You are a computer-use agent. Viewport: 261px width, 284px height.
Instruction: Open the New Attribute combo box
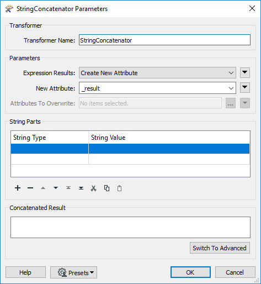[157, 88]
